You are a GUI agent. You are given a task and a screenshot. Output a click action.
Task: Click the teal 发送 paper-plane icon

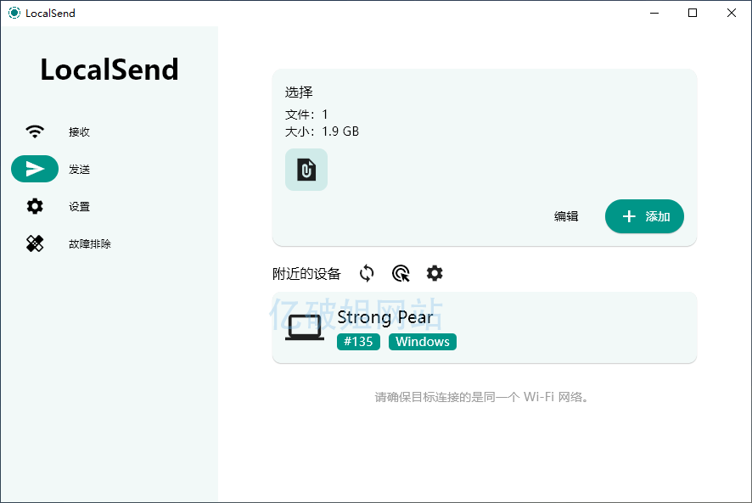coord(35,169)
